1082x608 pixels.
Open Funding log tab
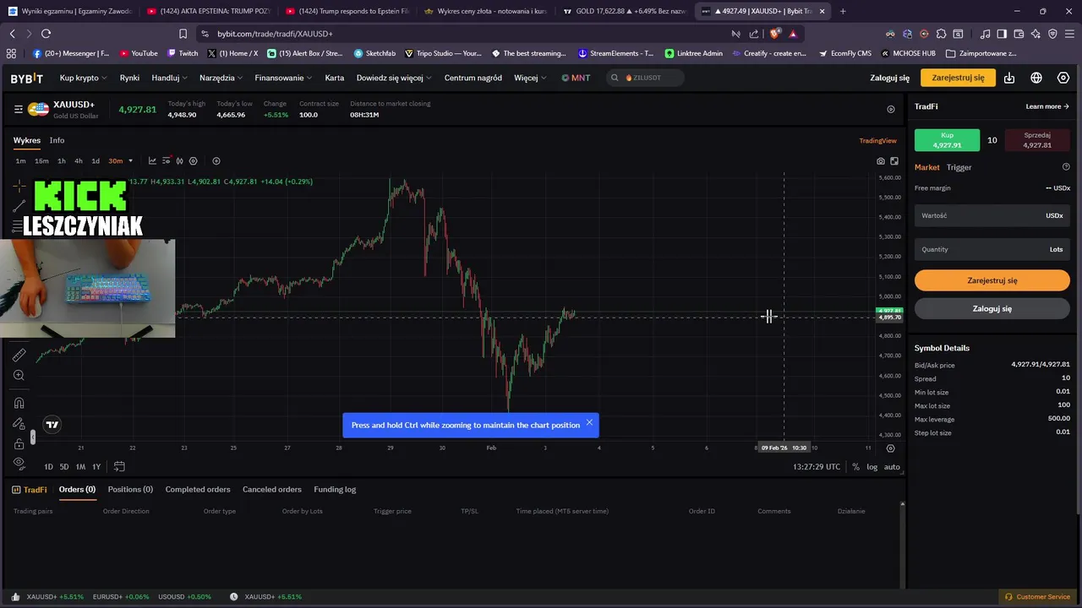[335, 490]
